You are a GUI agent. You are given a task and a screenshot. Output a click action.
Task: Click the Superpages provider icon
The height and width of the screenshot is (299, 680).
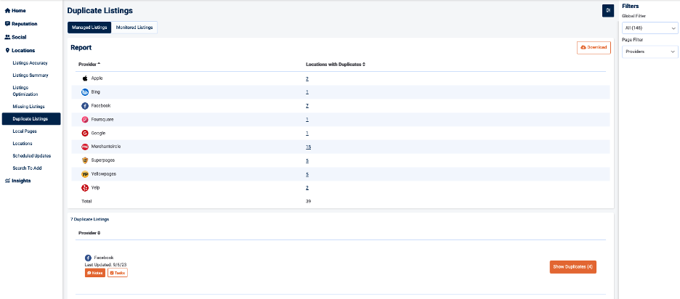point(85,160)
